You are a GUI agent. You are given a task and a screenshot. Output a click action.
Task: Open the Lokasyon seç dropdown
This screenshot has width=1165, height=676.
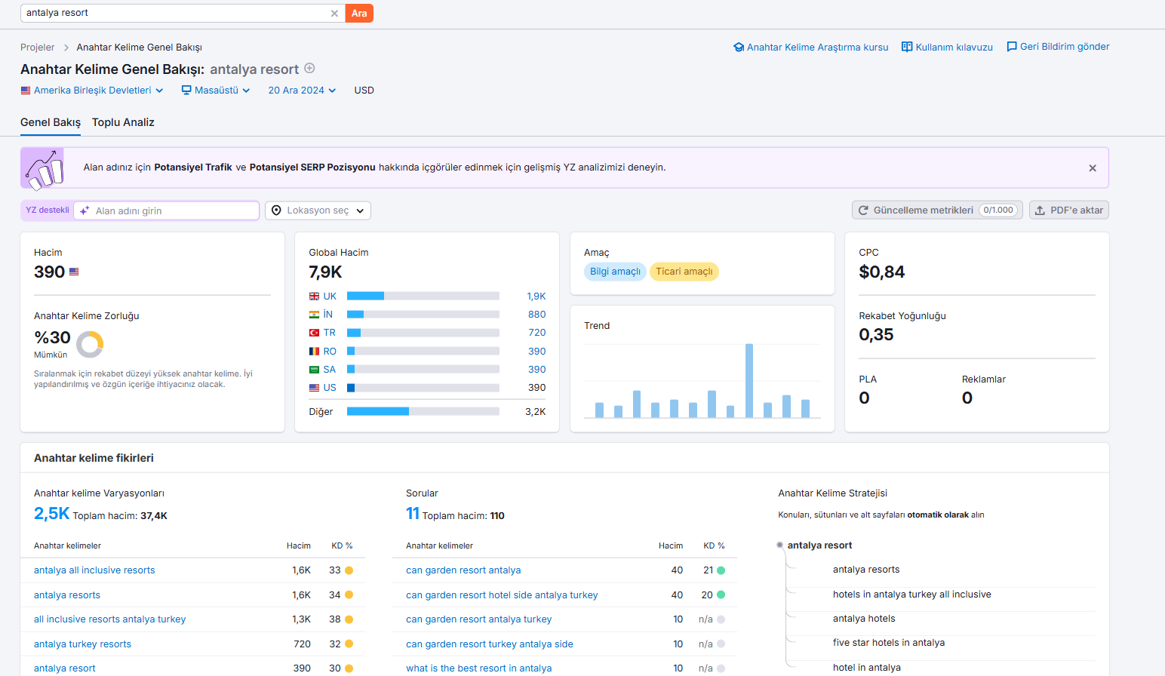[318, 210]
